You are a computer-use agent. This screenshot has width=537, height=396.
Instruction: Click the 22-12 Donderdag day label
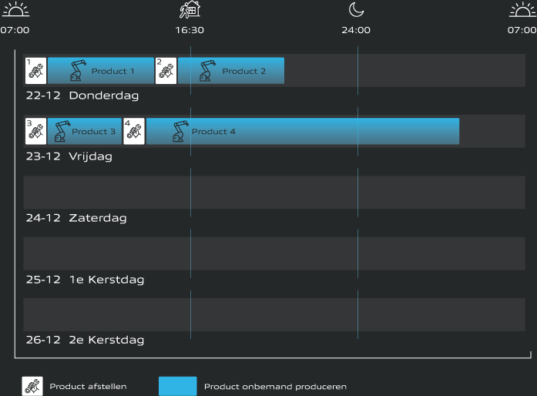click(x=82, y=96)
